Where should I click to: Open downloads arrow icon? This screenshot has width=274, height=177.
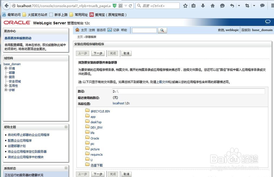click(203, 6)
